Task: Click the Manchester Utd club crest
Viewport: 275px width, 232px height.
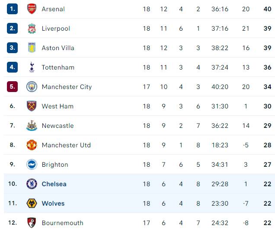Action: (x=32, y=145)
